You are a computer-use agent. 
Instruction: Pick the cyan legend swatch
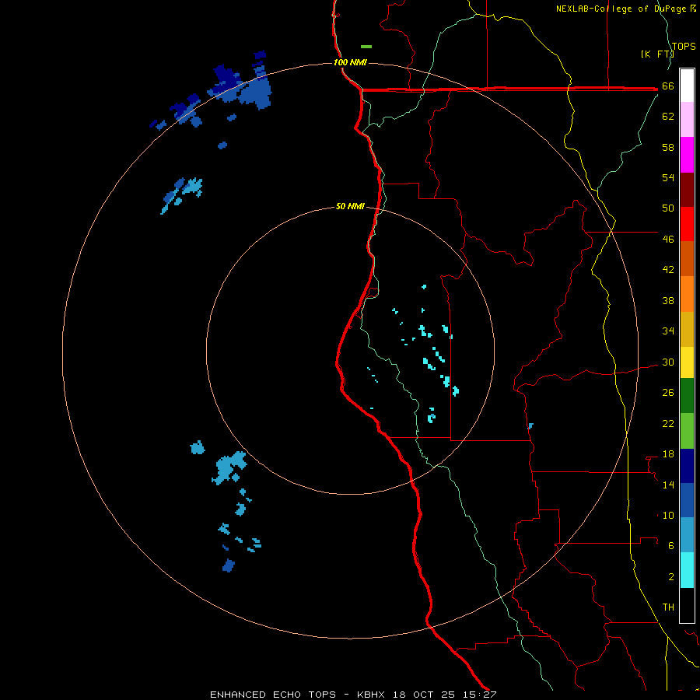687,570
